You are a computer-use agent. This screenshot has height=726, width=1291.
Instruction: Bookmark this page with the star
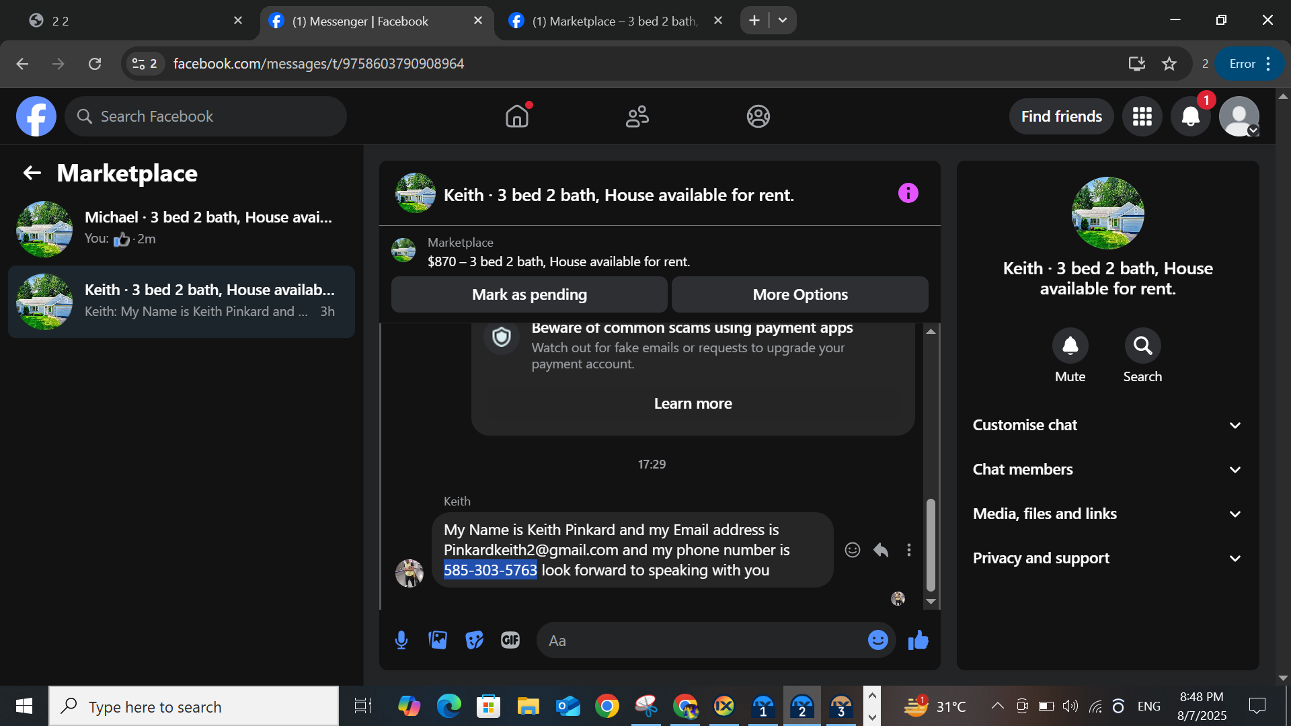pos(1169,64)
